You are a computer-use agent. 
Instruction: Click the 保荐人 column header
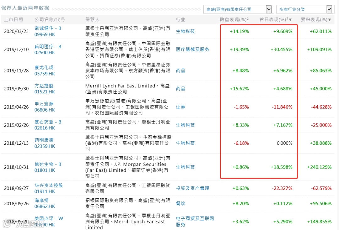click(92, 20)
